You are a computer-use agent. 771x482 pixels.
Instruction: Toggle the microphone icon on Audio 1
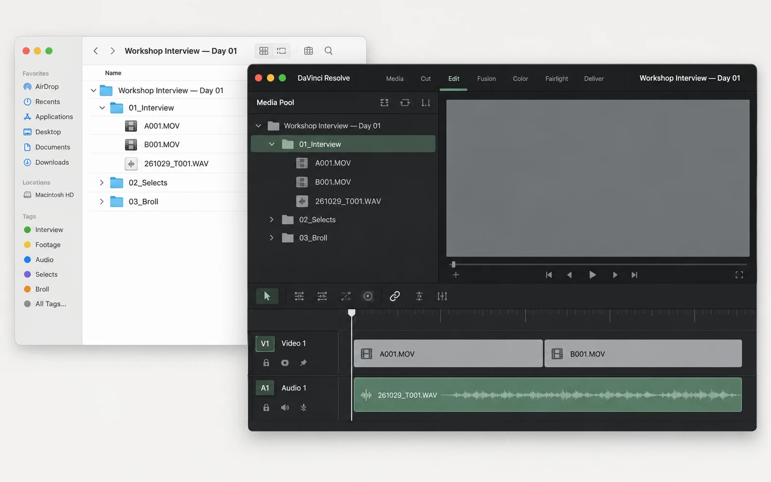pos(303,408)
